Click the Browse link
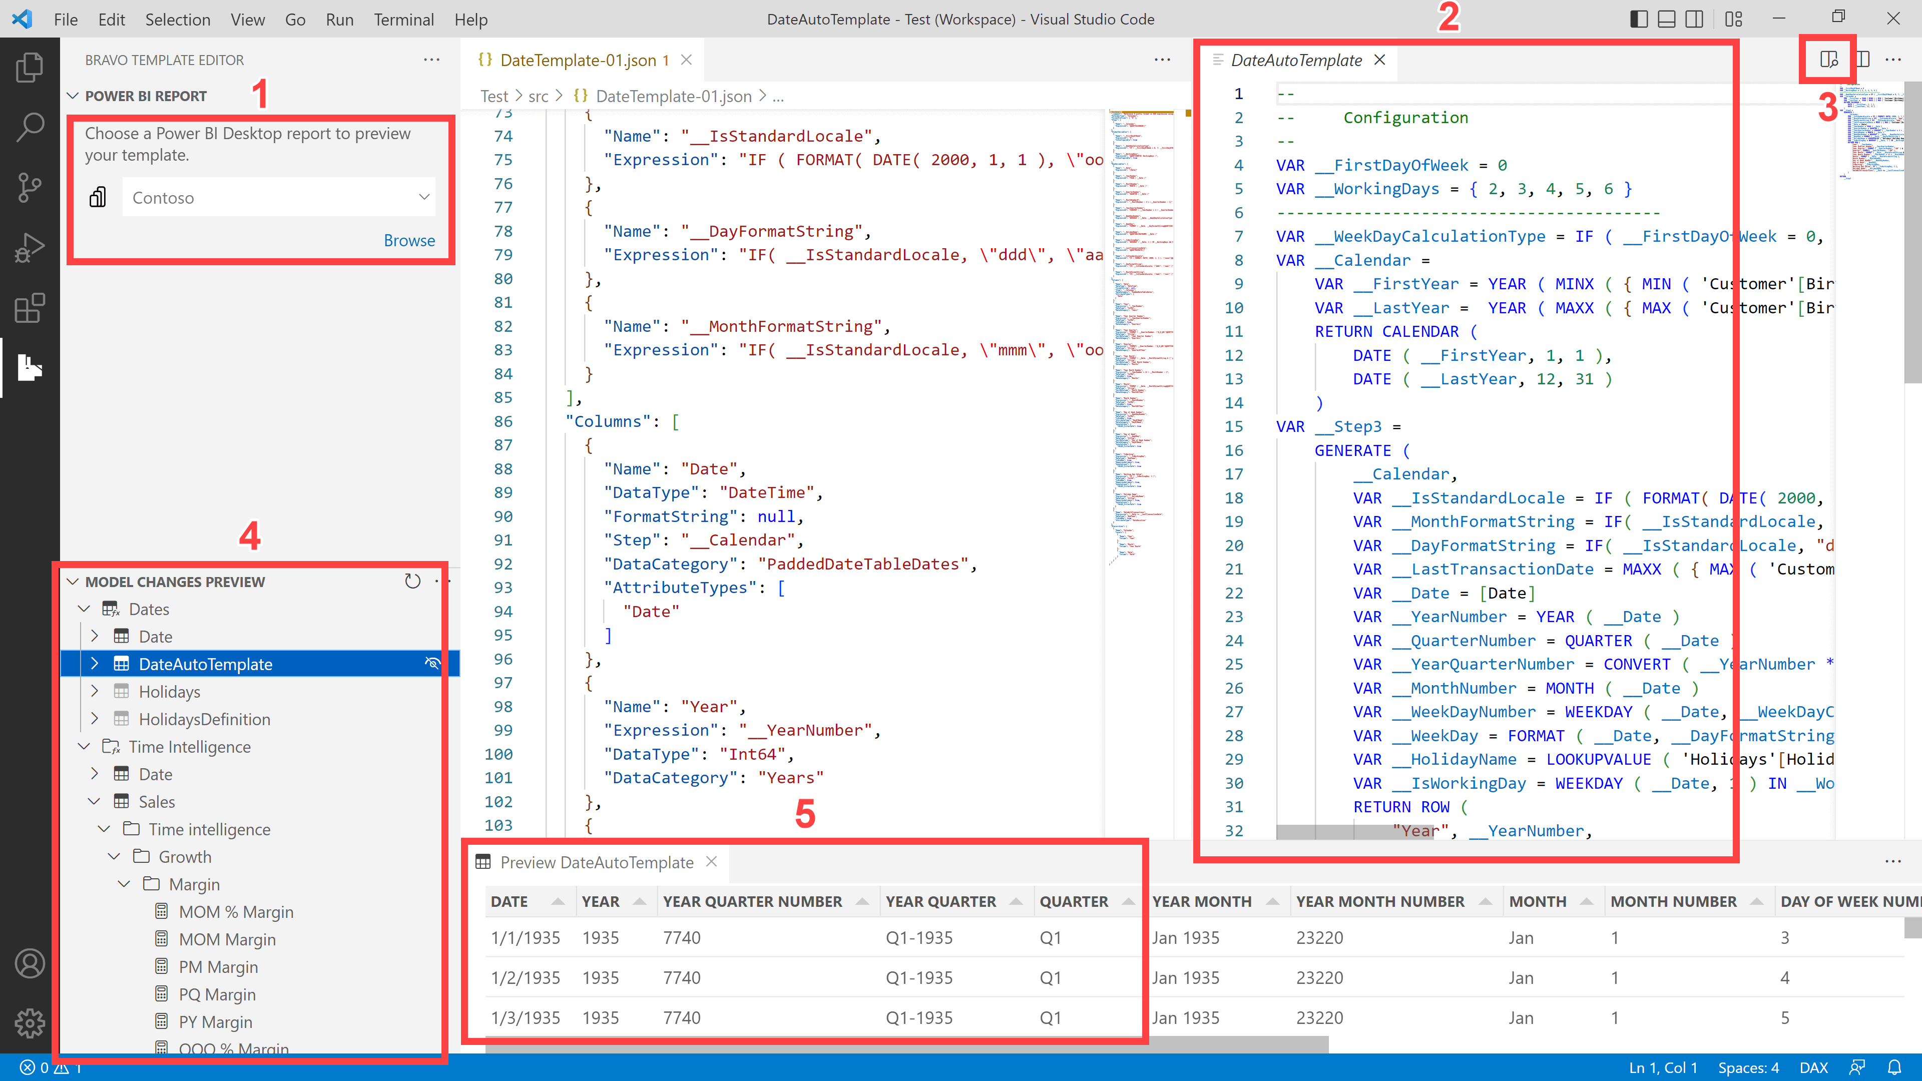This screenshot has height=1081, width=1922. 409,240
